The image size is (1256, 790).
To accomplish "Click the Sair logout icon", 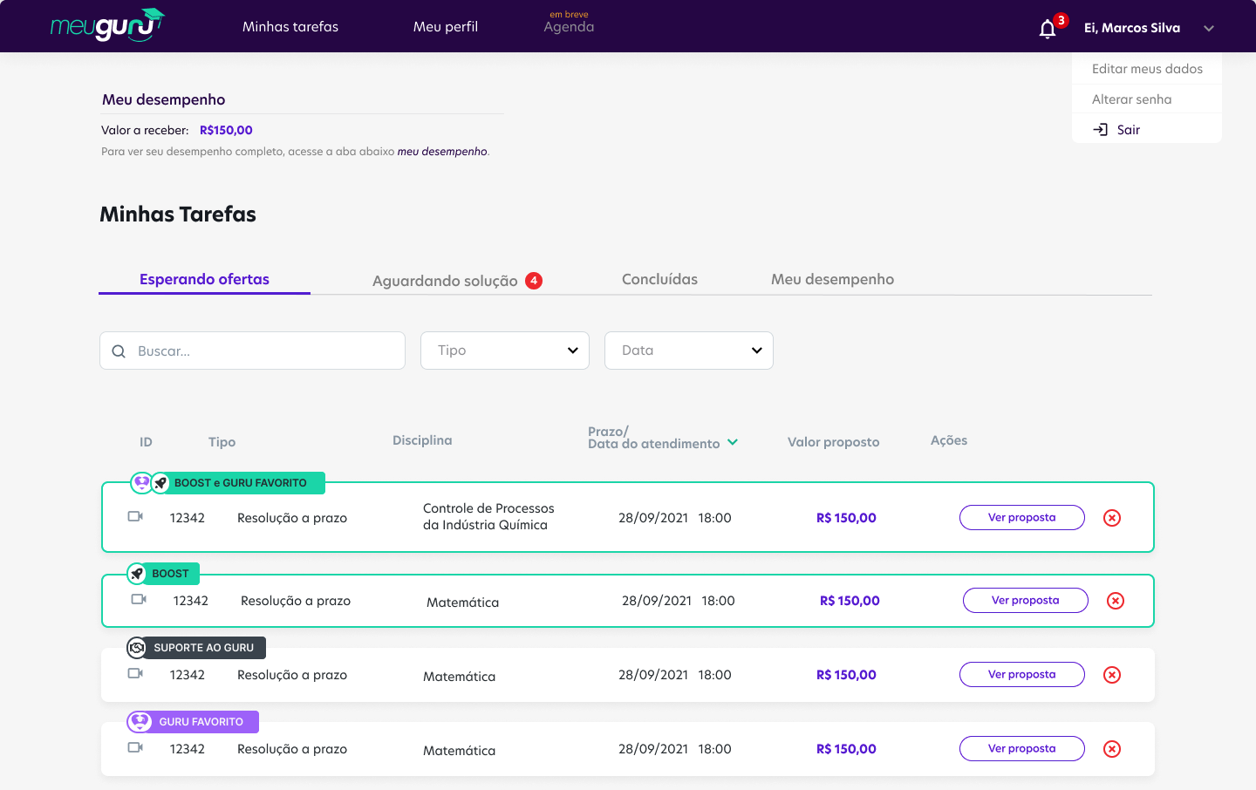I will point(1101,130).
